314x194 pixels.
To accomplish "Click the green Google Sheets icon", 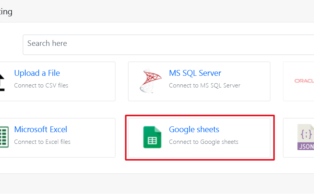I will [152, 137].
